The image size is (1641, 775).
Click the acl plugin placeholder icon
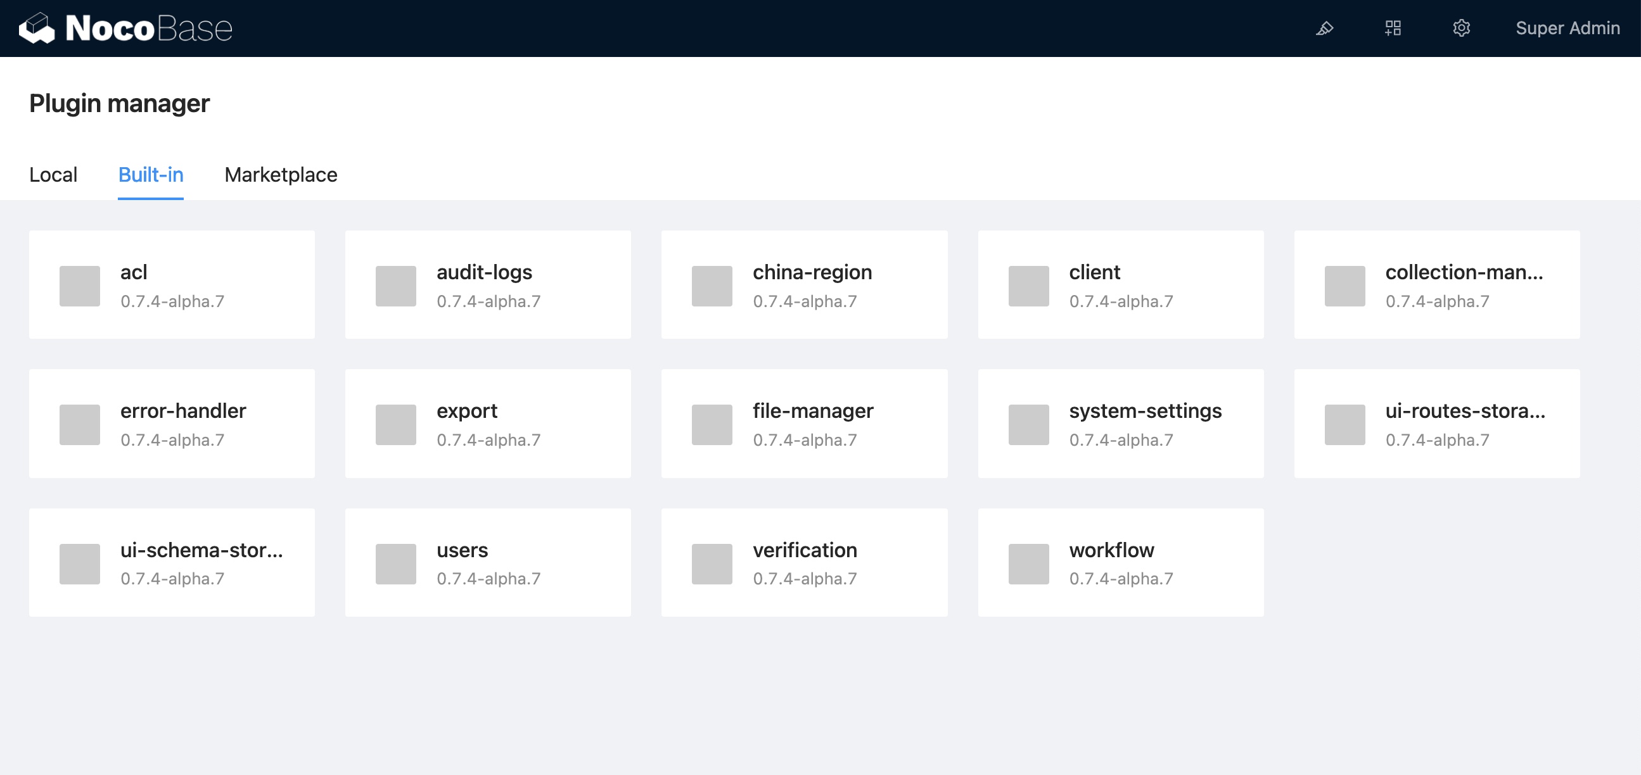(x=80, y=286)
